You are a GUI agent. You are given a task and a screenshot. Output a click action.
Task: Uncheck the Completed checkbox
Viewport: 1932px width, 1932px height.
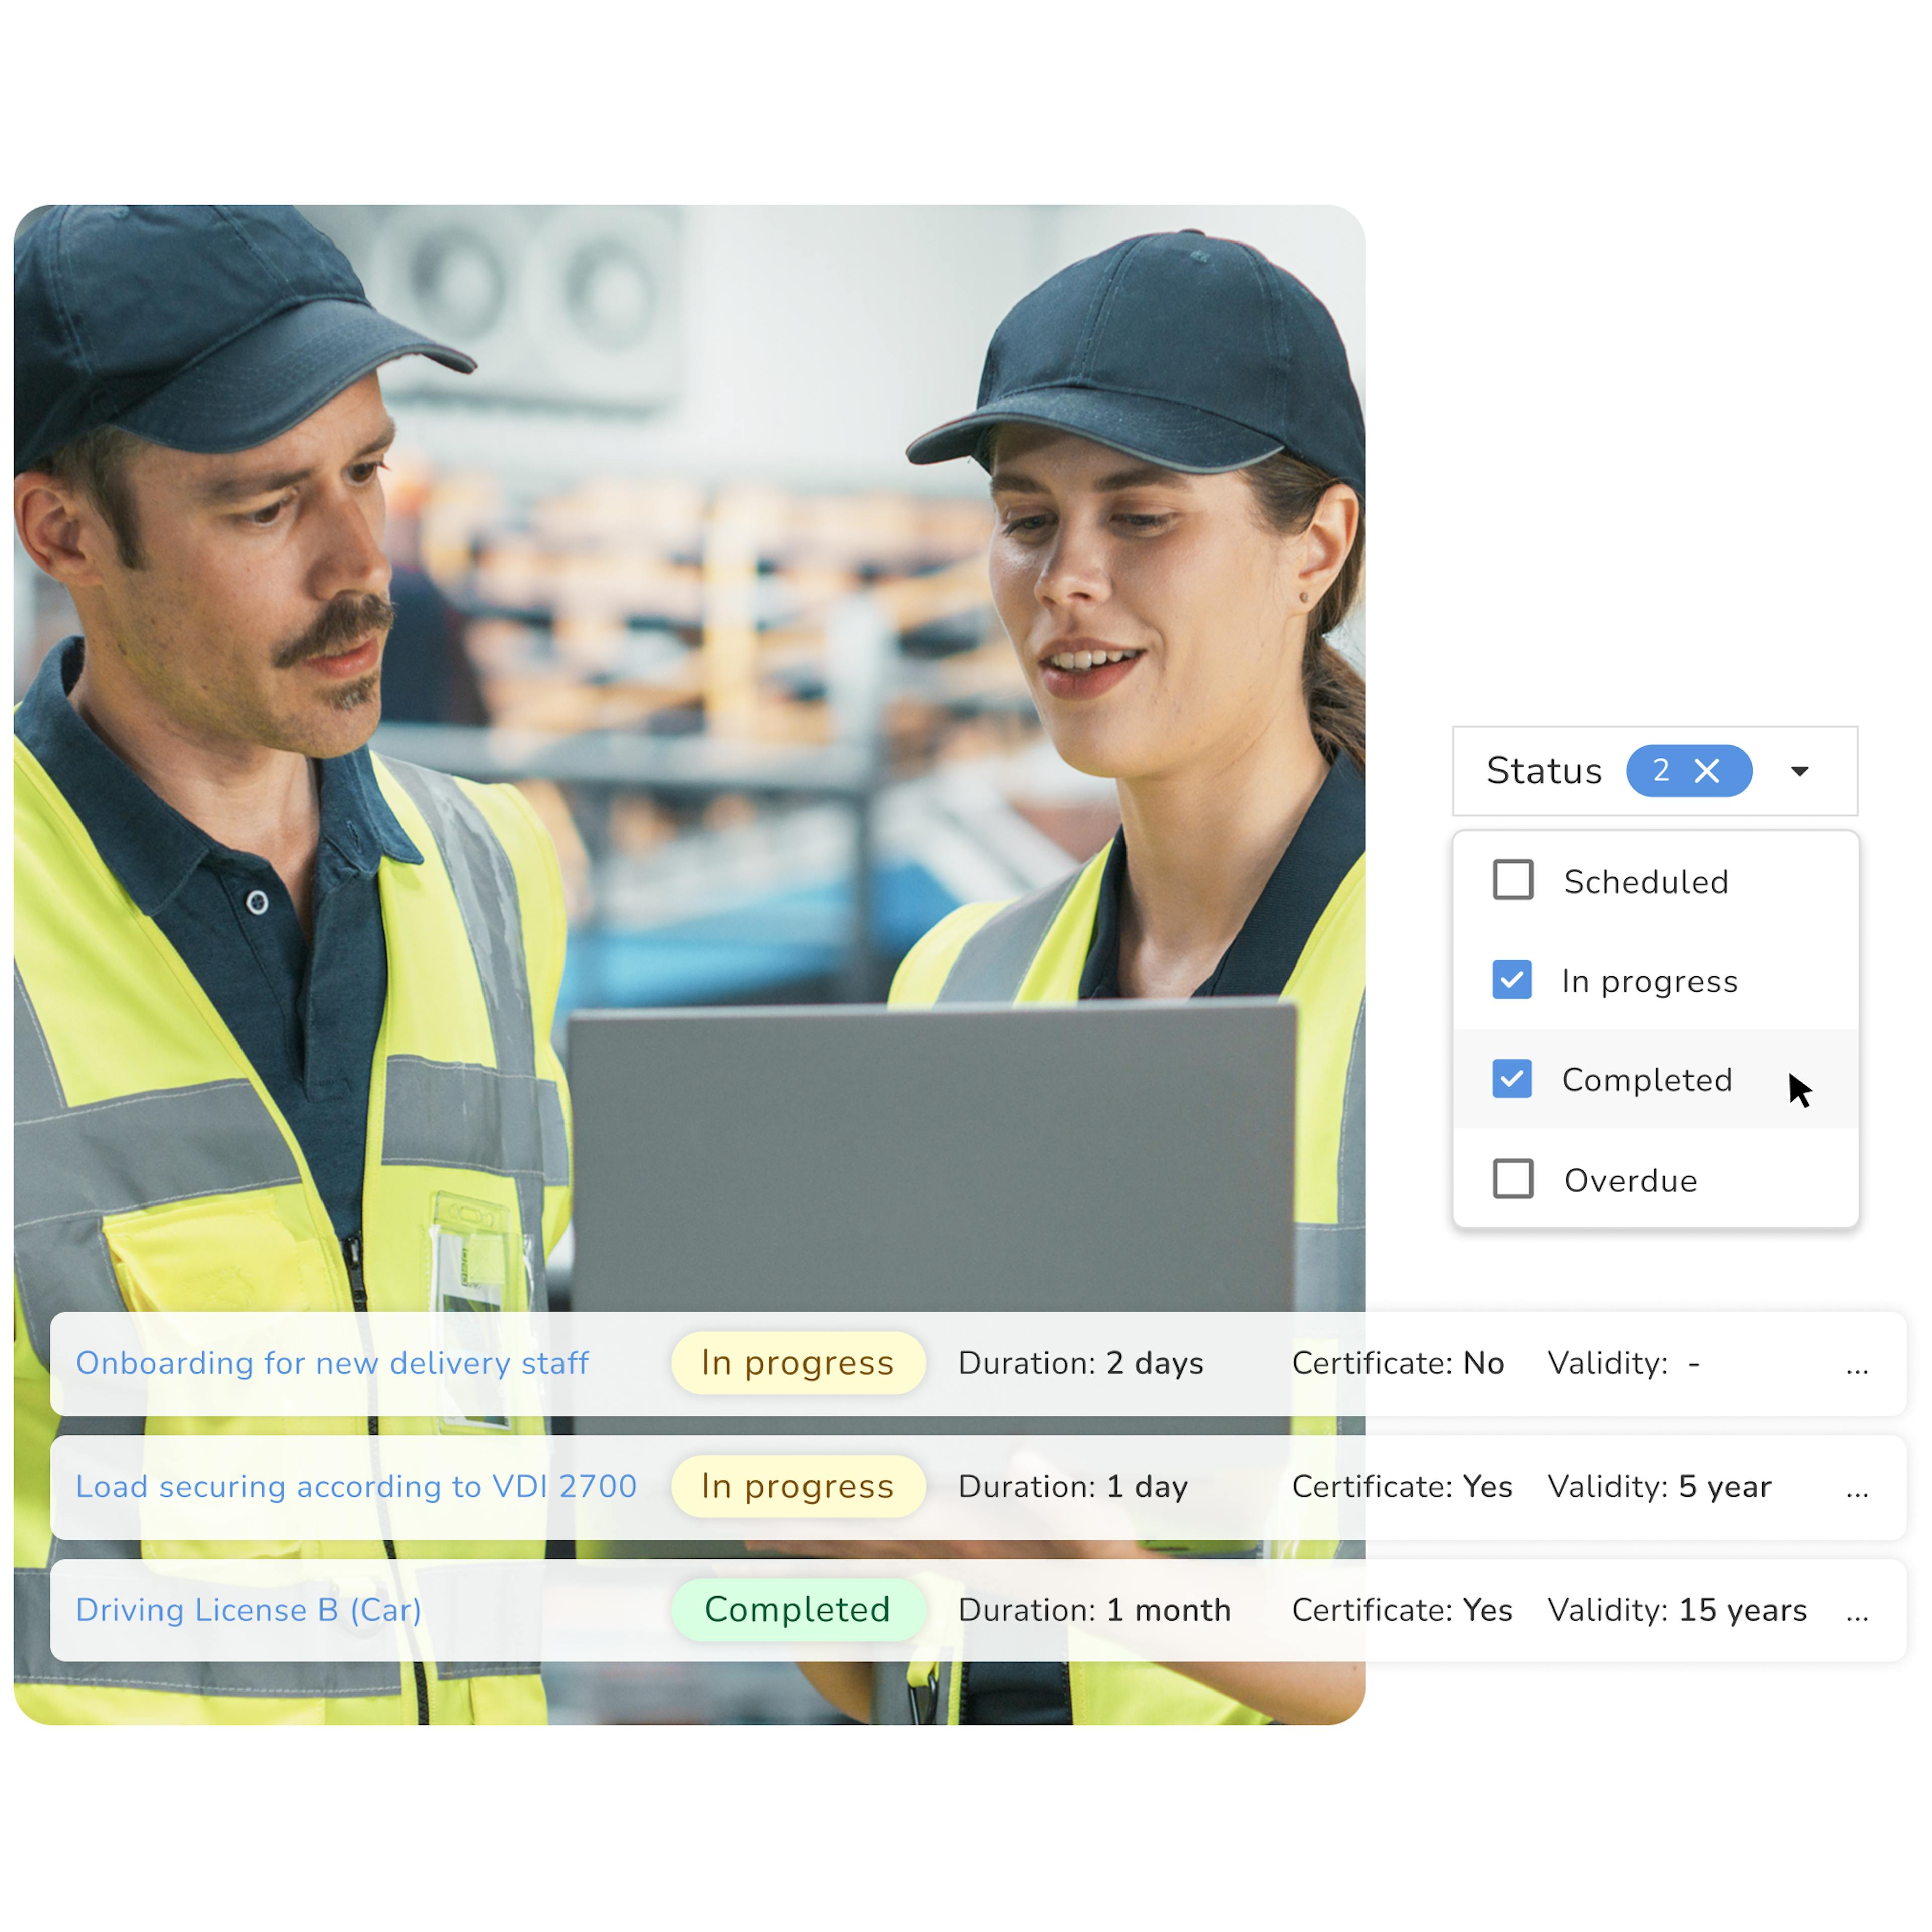[1511, 1079]
